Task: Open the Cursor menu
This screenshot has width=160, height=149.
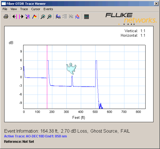Action: (x=36, y=9)
